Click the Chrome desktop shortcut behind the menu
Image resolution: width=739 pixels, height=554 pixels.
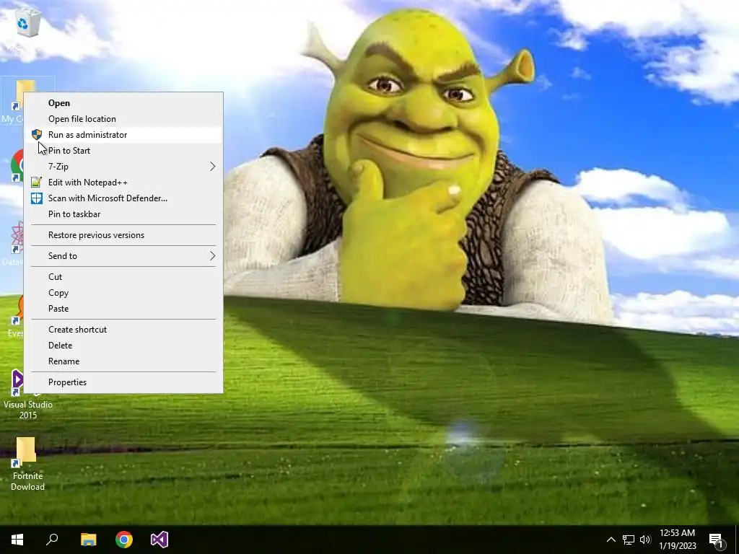coord(17,165)
